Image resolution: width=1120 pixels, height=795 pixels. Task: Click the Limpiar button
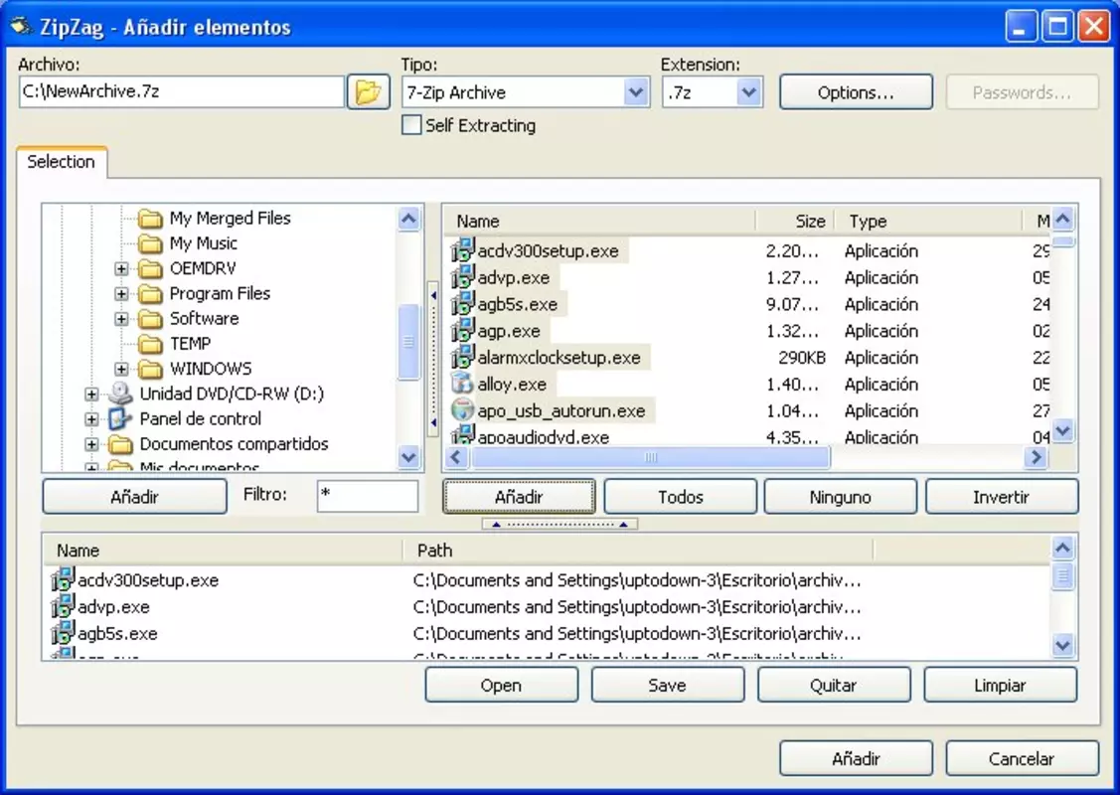pyautogui.click(x=1000, y=685)
